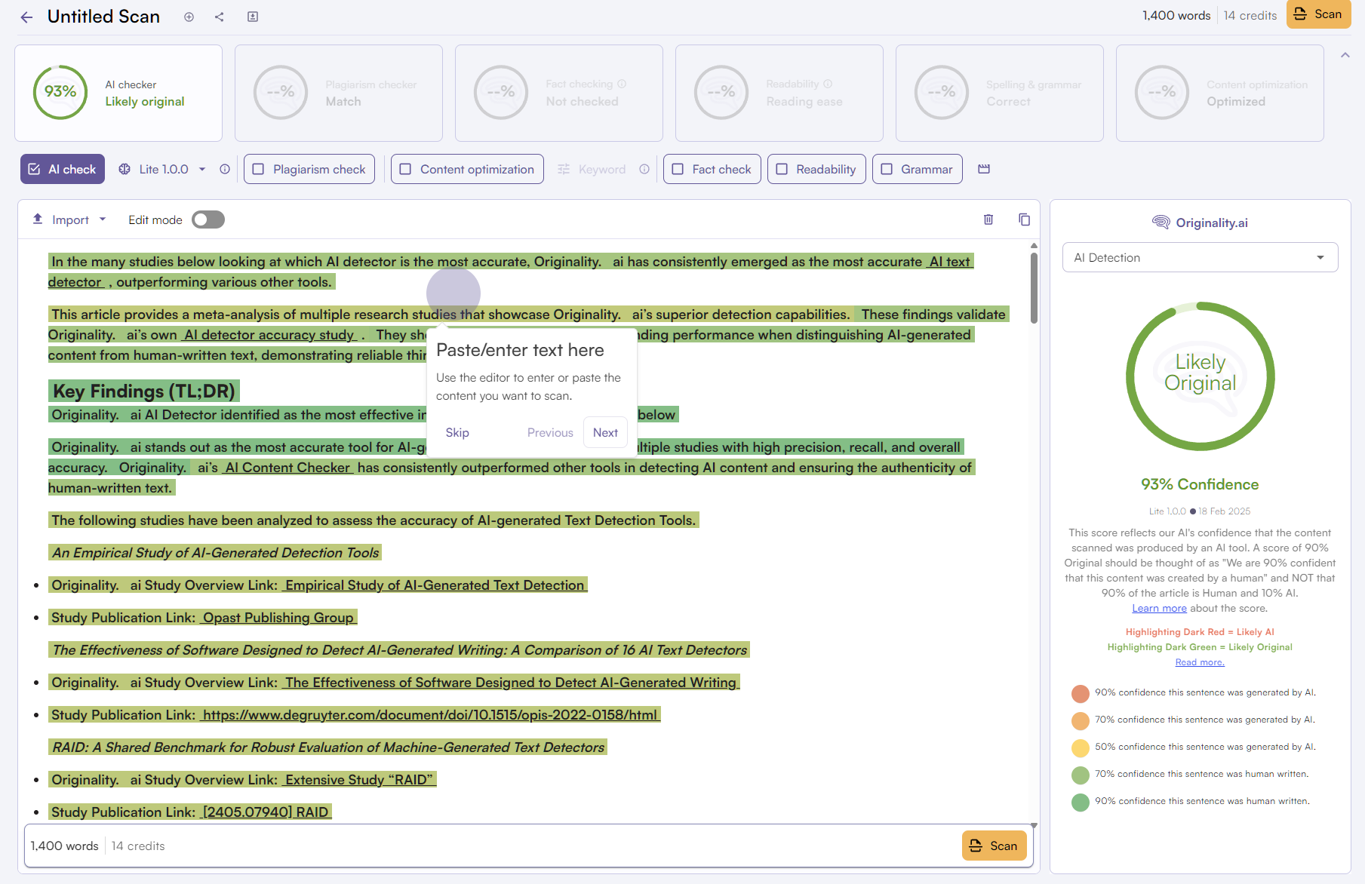
Task: Click Next in the tutorial popup
Action: point(605,432)
